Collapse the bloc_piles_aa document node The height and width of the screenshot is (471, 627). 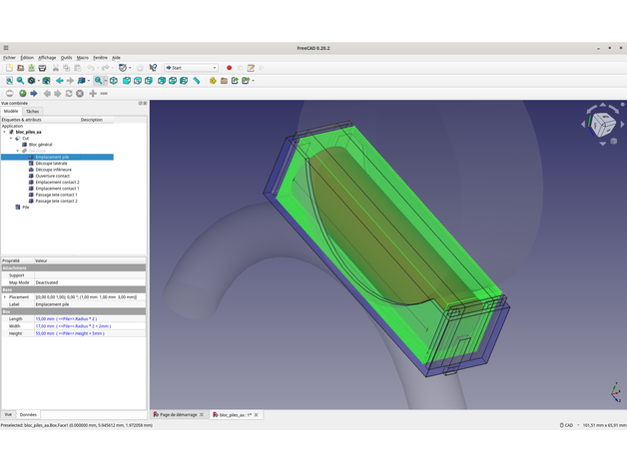(4, 132)
